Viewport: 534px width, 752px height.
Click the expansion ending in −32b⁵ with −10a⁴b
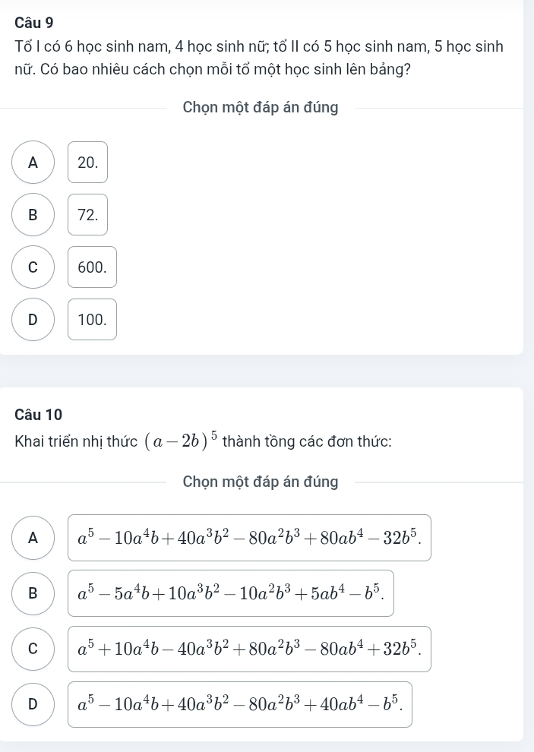249,538
